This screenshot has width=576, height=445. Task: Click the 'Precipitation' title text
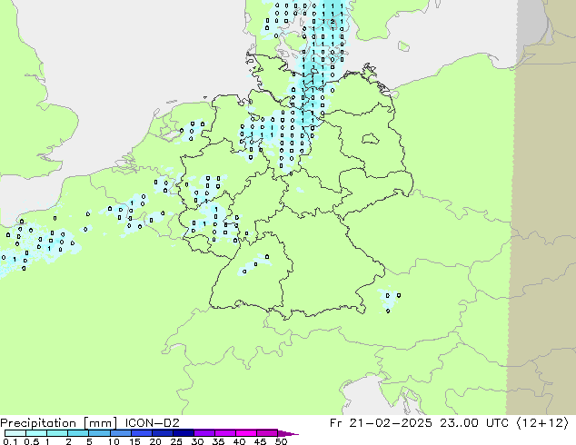38,423
